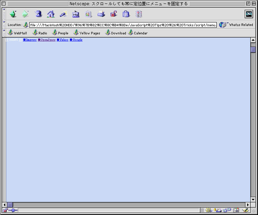
Task: Click the horizontal scrollbar left arrow
Action: (x=5, y=205)
